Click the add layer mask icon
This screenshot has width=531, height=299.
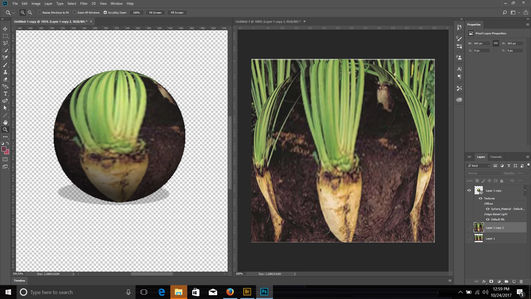[491, 282]
